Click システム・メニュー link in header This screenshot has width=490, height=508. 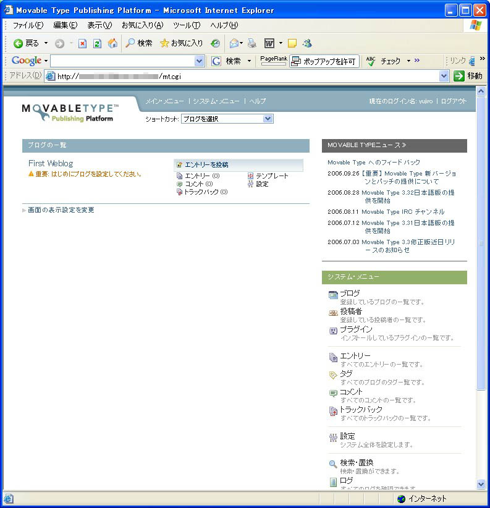[x=216, y=101]
